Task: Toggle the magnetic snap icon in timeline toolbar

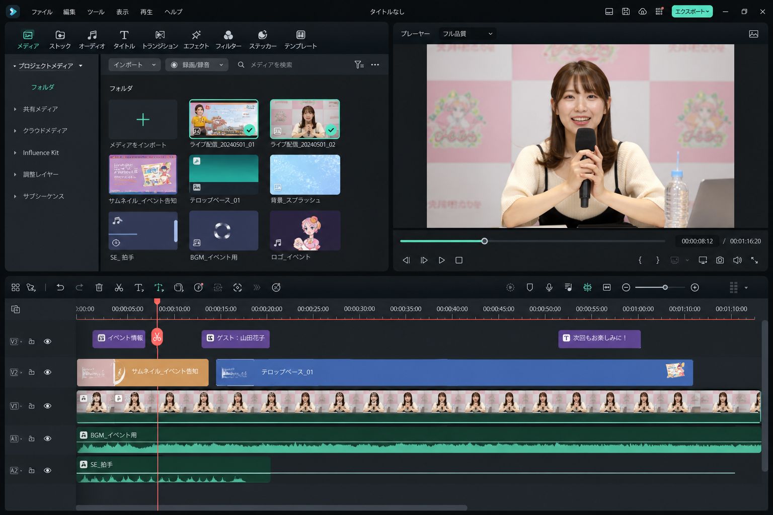Action: click(587, 287)
